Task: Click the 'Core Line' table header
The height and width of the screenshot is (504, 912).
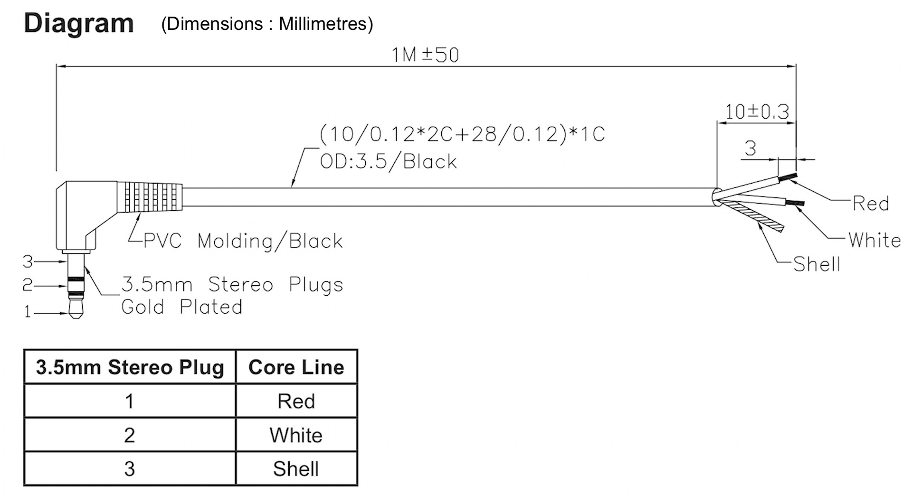Action: pyautogui.click(x=296, y=367)
